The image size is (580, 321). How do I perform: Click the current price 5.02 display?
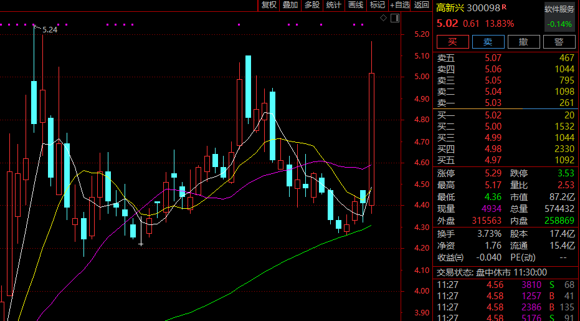447,23
